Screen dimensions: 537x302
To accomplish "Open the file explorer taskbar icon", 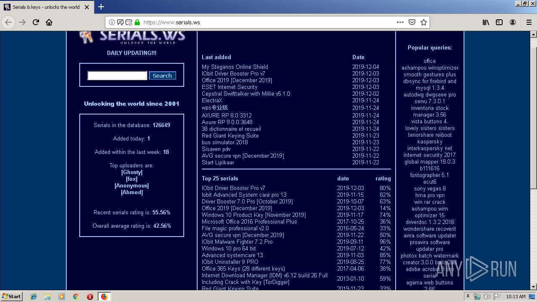I will 47,297.
